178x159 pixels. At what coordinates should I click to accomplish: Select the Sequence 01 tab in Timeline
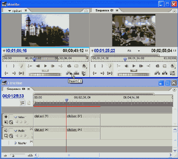16,89
